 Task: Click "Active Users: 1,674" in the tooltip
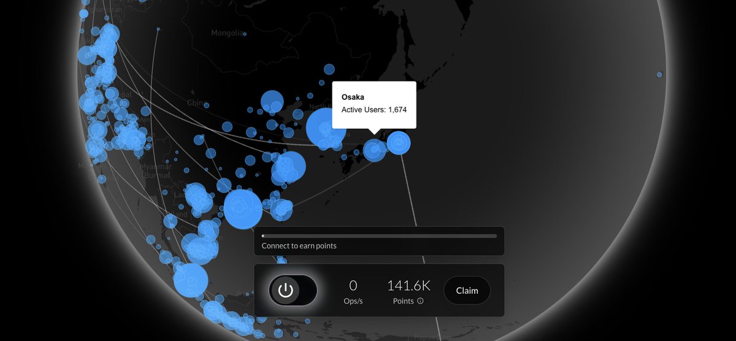click(374, 110)
